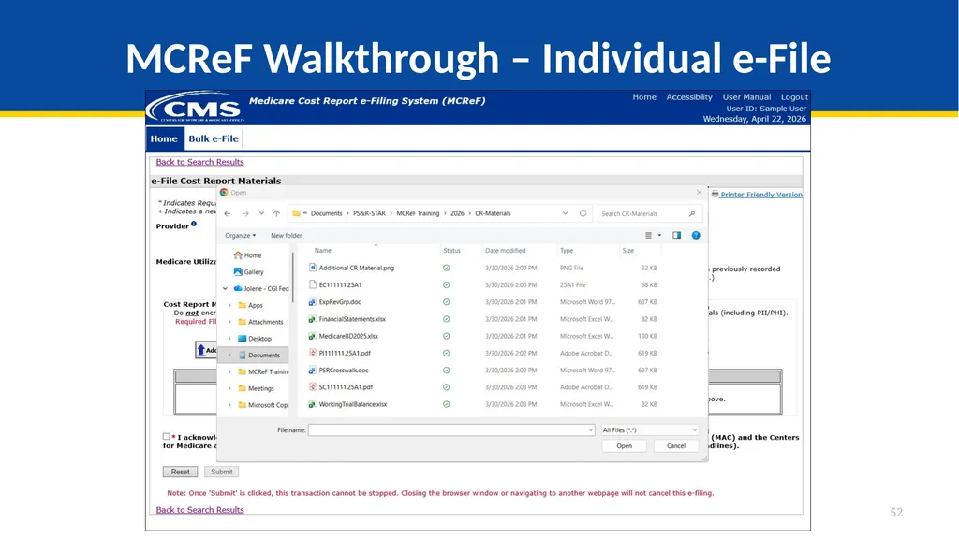Select the Additional CR Material.png file icon
The image size is (959, 538).
click(x=313, y=268)
